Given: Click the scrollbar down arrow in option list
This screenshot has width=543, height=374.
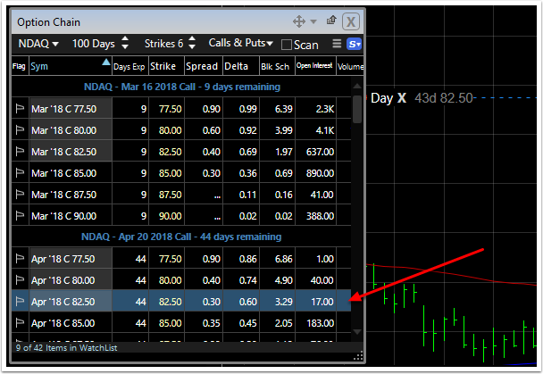Looking at the screenshot, I should click(357, 332).
